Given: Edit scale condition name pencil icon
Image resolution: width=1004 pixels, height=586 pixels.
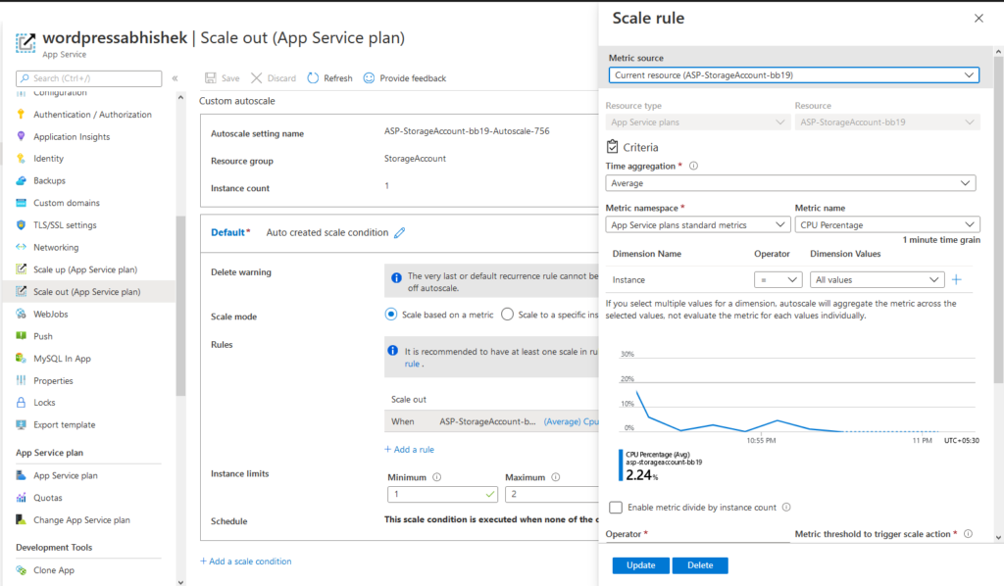Looking at the screenshot, I should [400, 233].
